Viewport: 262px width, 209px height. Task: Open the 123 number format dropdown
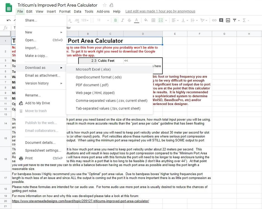85,20
